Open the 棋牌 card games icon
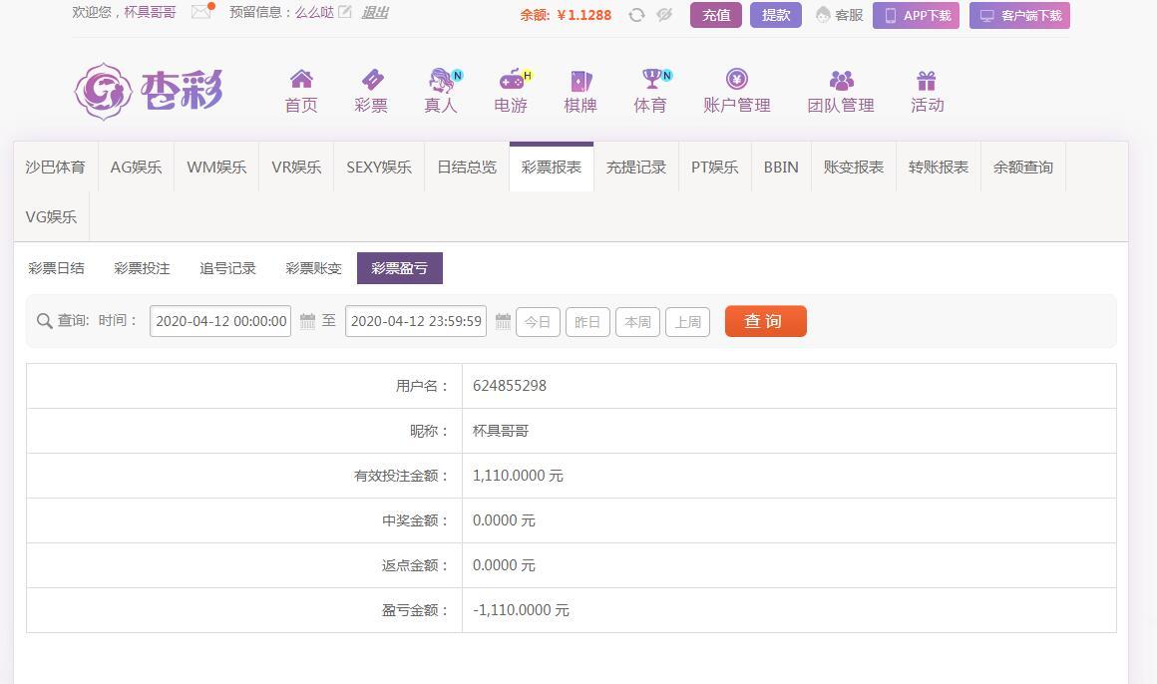The image size is (1157, 684). click(580, 80)
